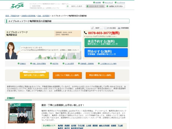Open the 下山駅 station link
Viewport: 172px width, 129px height.
pyautogui.click(x=120, y=126)
